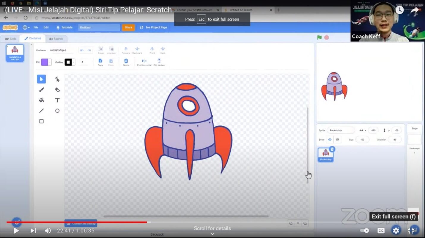This screenshot has height=238, width=425.
Task: Click the sprite Size field
Action: point(362,140)
